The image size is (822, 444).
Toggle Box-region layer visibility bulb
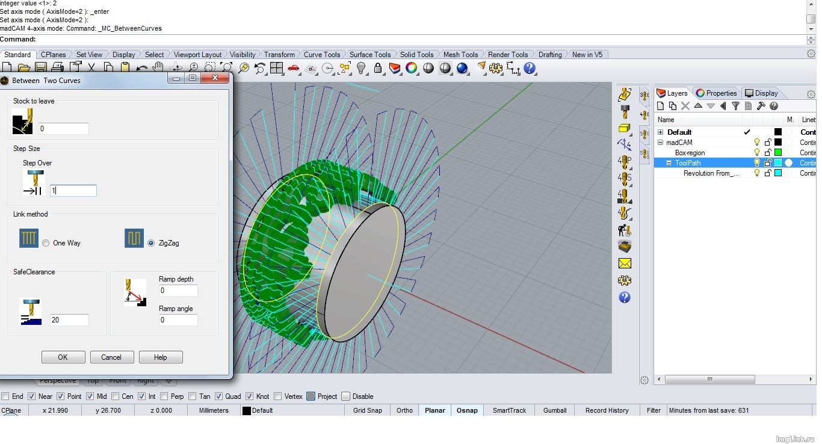757,153
